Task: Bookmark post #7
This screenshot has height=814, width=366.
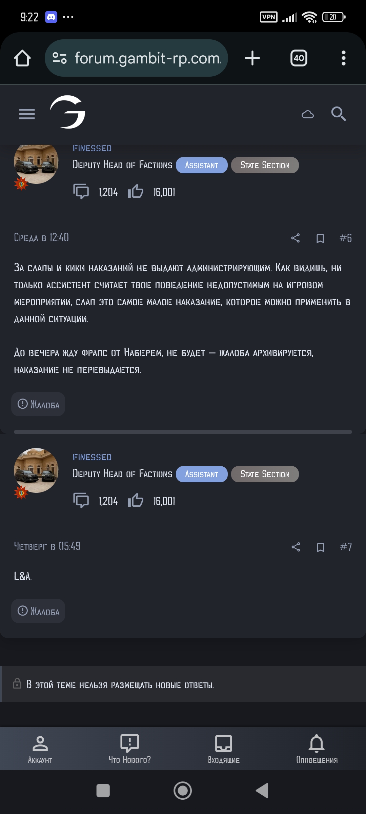Action: point(321,547)
